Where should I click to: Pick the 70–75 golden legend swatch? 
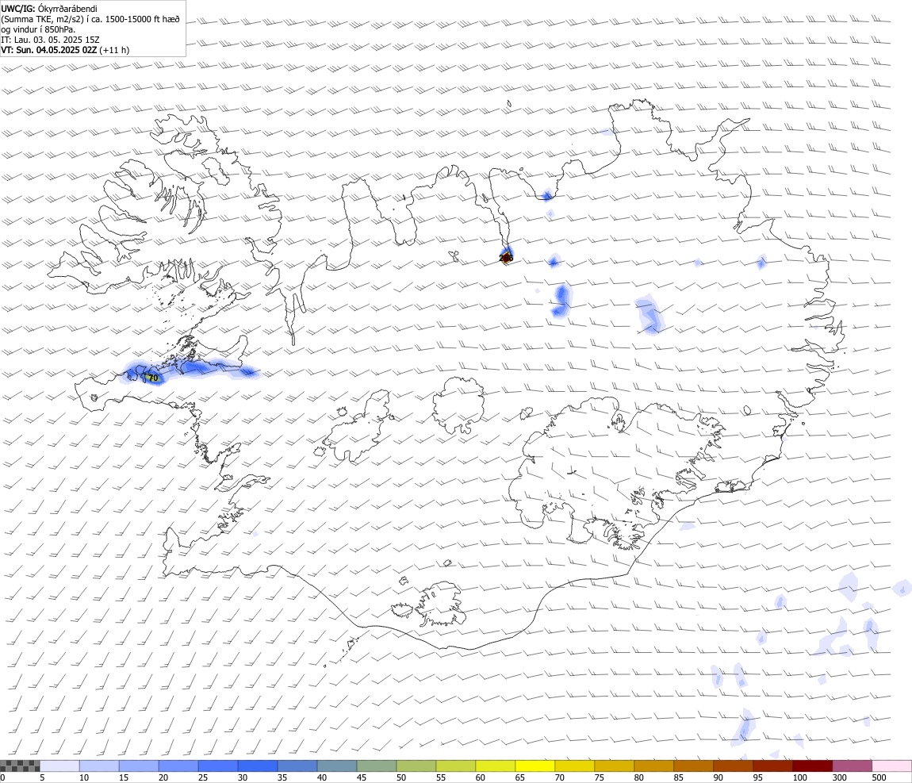[574, 766]
